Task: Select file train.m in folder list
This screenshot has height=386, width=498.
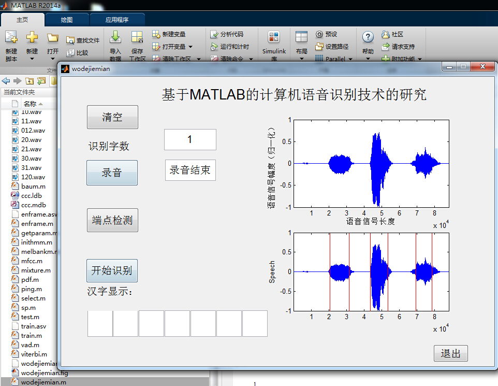Action: pyautogui.click(x=32, y=336)
